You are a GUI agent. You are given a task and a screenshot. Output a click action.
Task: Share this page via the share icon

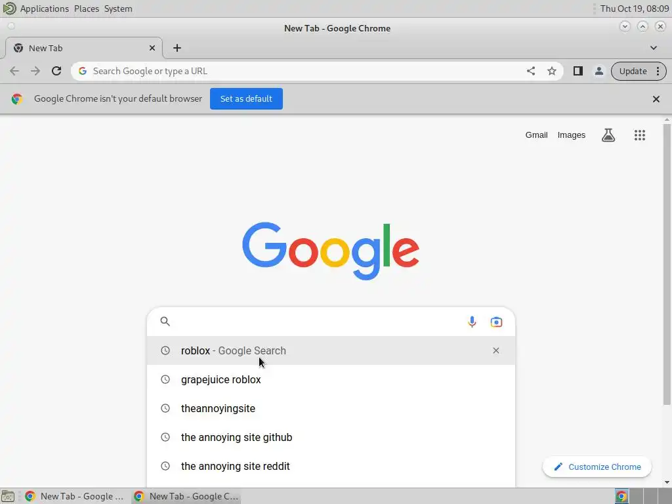point(531,71)
